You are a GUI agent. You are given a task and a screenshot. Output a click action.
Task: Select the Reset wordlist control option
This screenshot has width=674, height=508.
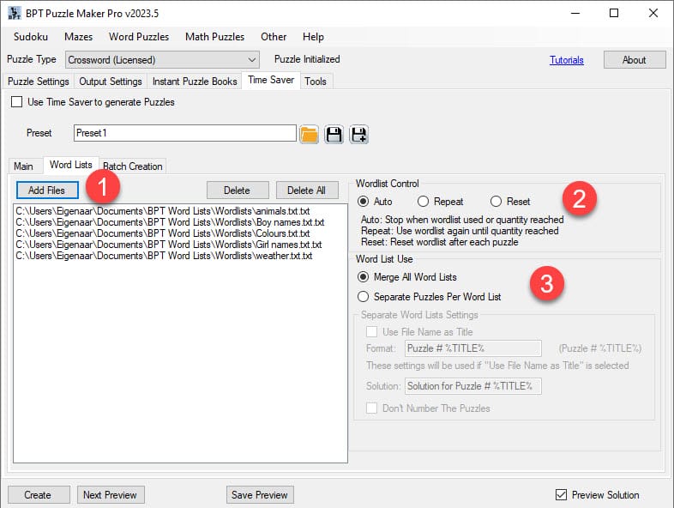[496, 202]
